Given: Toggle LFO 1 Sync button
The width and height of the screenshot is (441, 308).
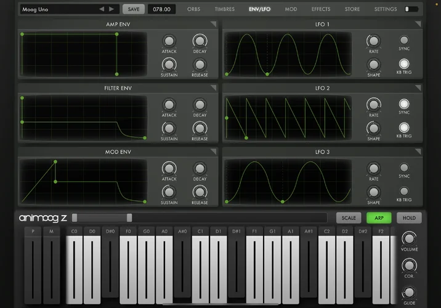Looking at the screenshot, I should 404,41.
